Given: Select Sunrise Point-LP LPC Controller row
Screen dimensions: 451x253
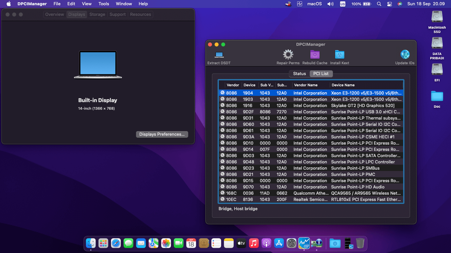Looking at the screenshot, I should coord(311,162).
